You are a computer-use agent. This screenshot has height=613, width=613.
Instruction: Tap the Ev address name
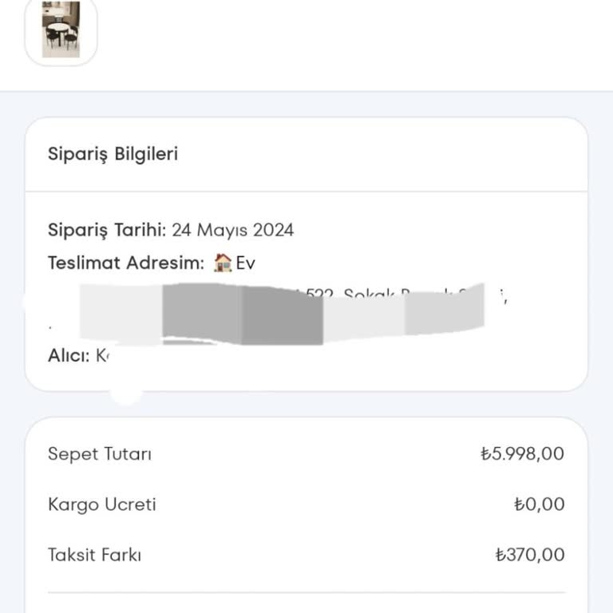click(x=246, y=263)
